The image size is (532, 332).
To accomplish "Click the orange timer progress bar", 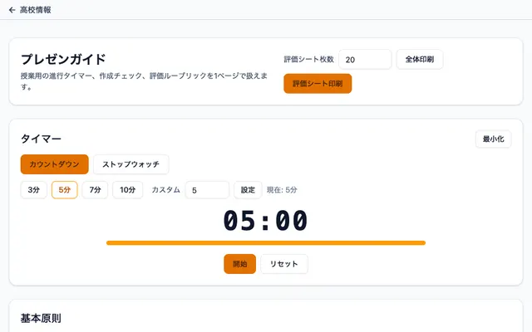I will click(266, 243).
